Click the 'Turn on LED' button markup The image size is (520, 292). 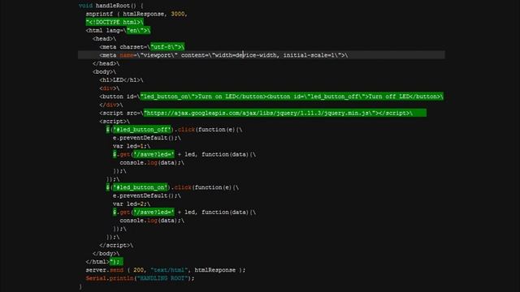point(183,97)
